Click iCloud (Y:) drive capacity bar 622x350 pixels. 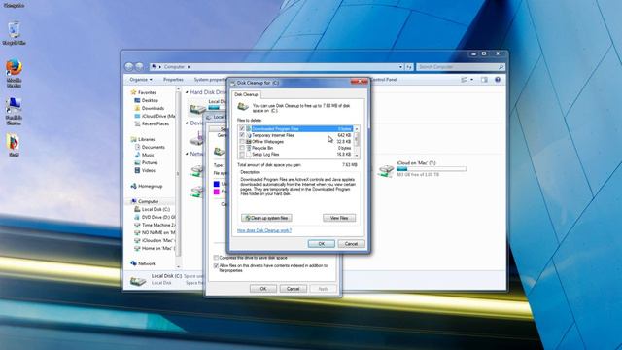[x=432, y=169]
